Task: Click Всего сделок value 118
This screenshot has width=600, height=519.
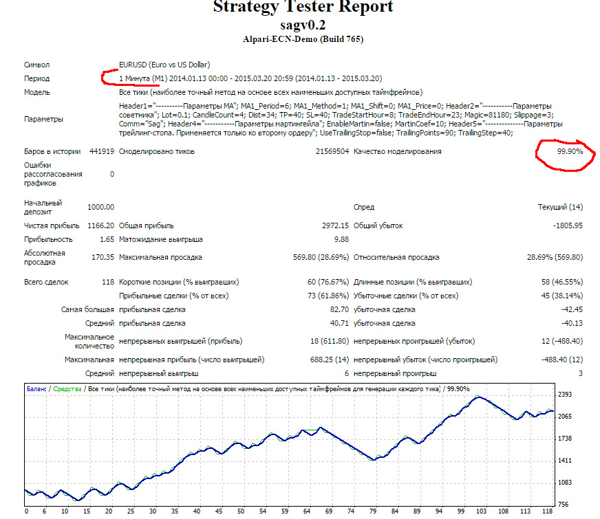Action: point(108,282)
